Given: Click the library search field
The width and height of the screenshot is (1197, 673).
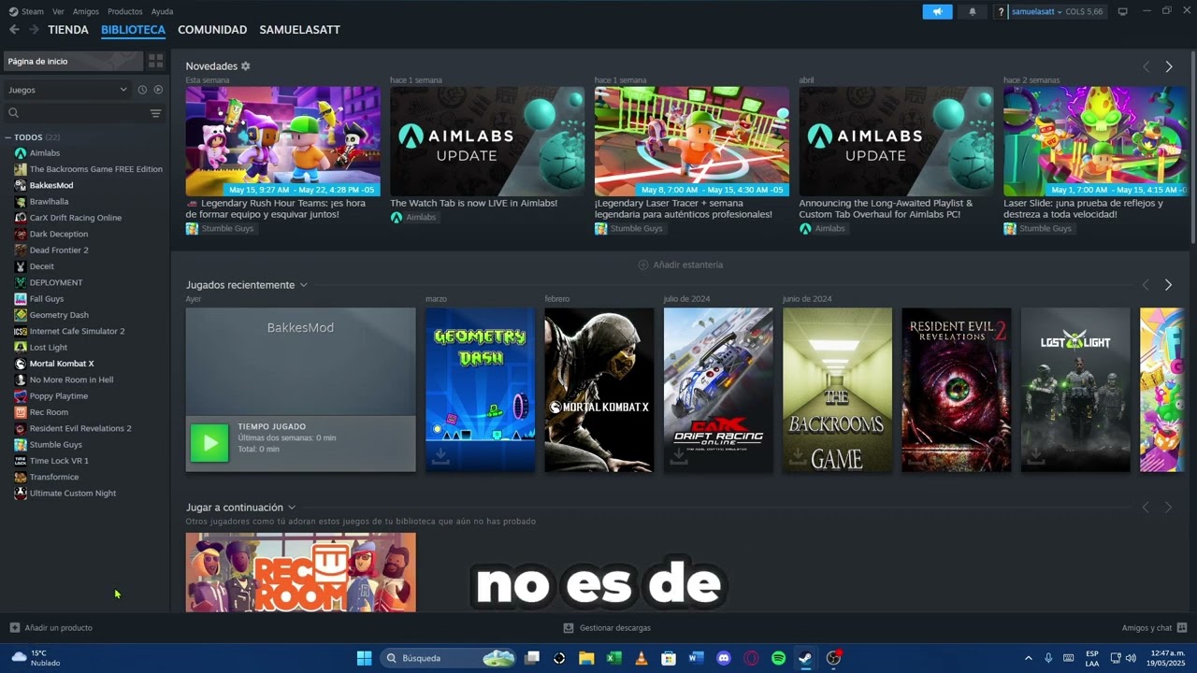Looking at the screenshot, I should [75, 113].
